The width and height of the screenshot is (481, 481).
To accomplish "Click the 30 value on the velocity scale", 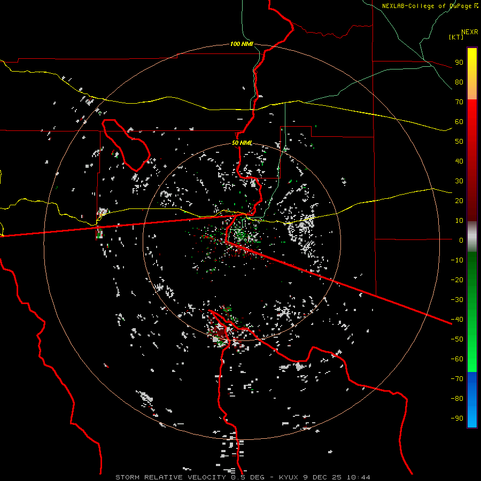I will tap(459, 181).
